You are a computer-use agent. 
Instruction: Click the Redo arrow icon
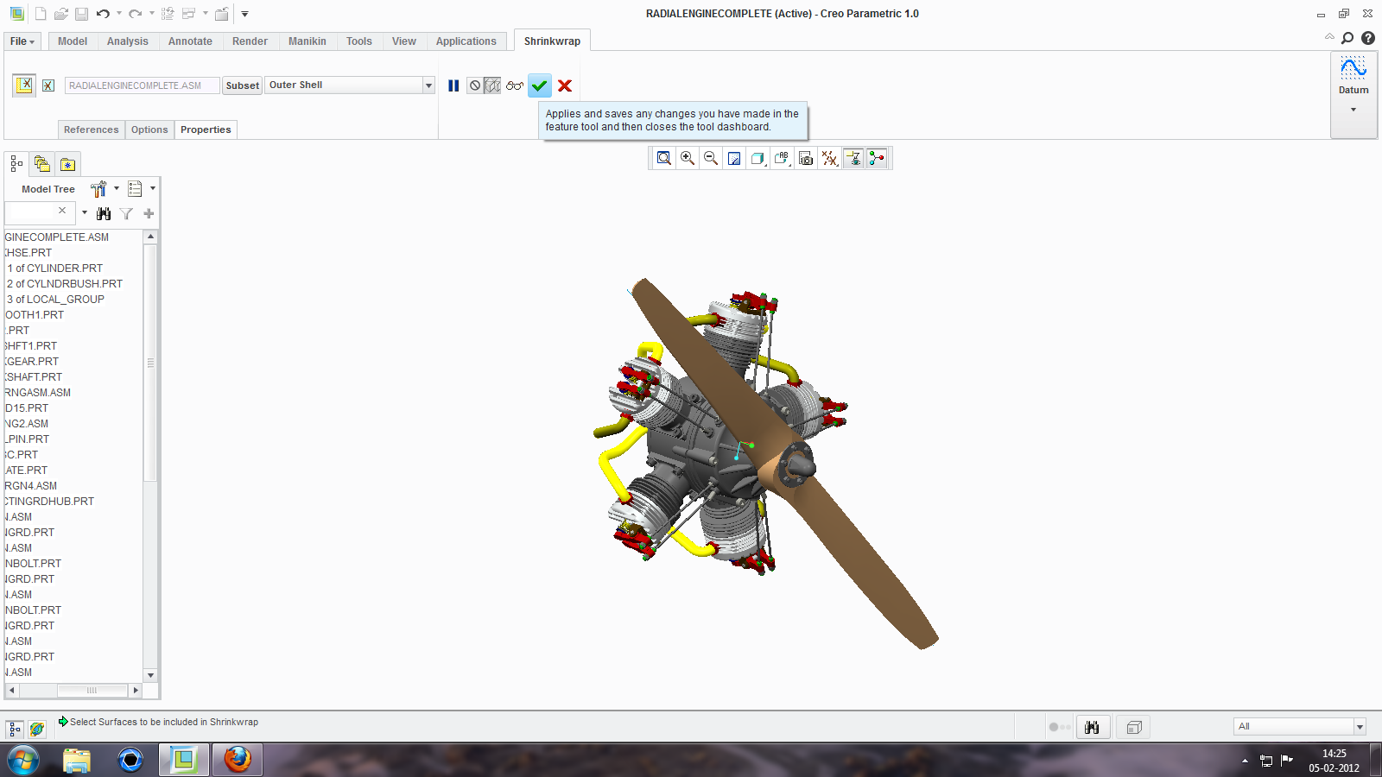tap(135, 14)
